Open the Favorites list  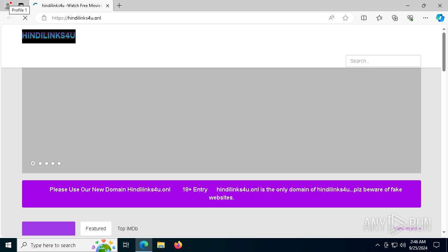pyautogui.click(x=379, y=18)
